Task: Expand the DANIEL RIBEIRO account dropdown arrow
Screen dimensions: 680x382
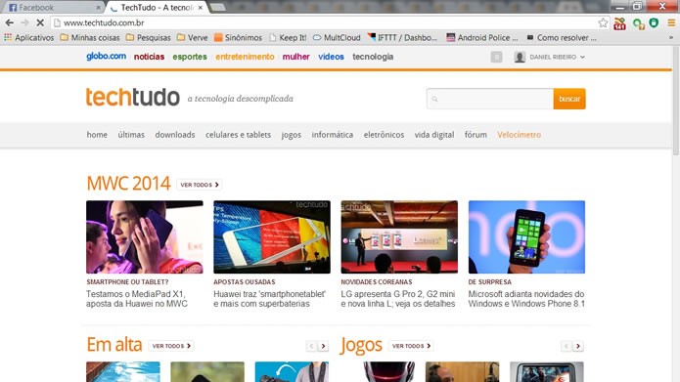Action: 582,57
